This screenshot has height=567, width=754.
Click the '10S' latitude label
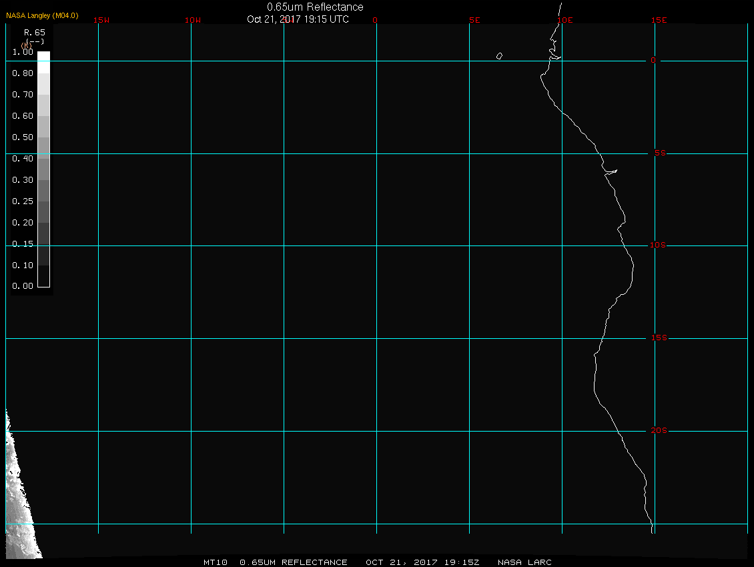click(x=658, y=245)
